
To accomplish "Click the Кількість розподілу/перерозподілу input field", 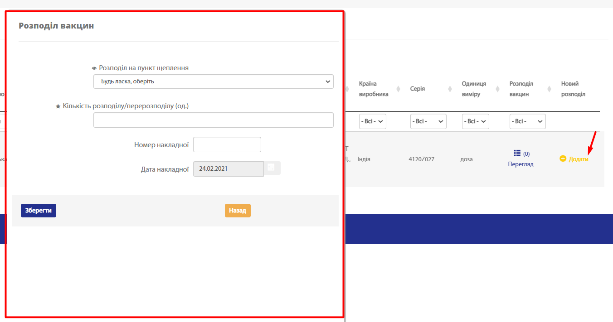I will point(213,120).
